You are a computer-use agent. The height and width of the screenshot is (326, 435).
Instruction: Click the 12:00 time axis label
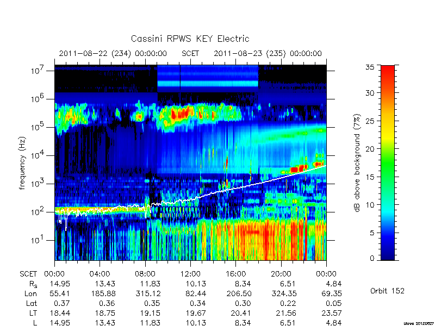[190, 274]
